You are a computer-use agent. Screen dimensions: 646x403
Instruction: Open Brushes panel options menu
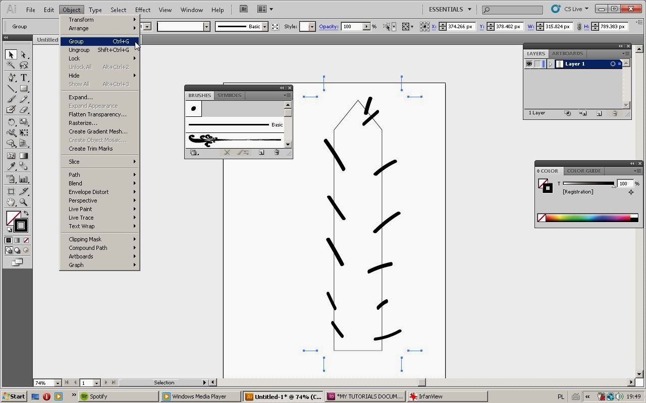coord(287,95)
